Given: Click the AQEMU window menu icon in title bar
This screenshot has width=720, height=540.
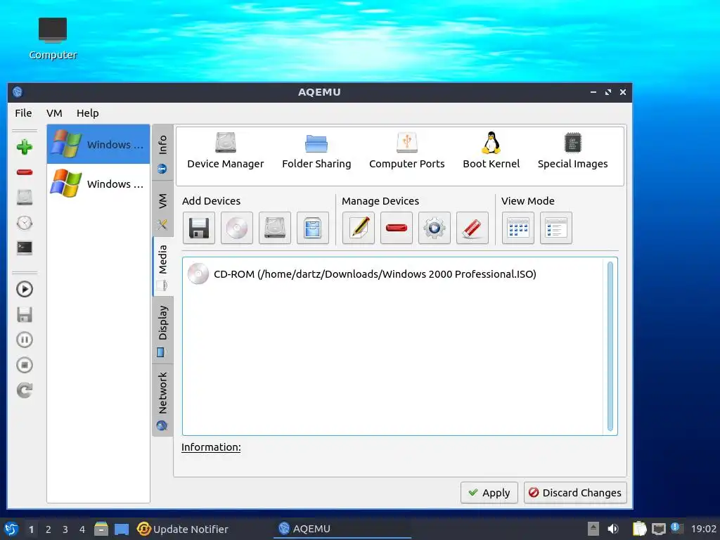Looking at the screenshot, I should coord(18,92).
